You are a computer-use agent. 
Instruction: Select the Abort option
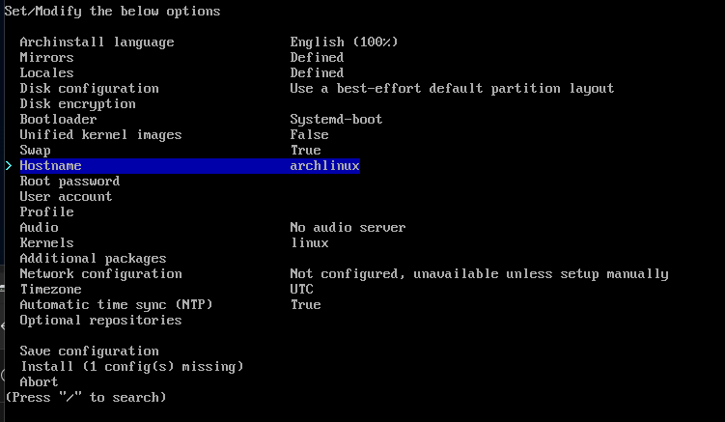39,382
